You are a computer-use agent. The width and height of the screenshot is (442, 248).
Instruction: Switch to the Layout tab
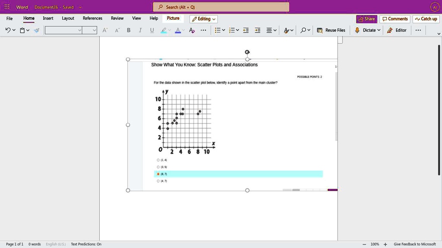coord(68,18)
